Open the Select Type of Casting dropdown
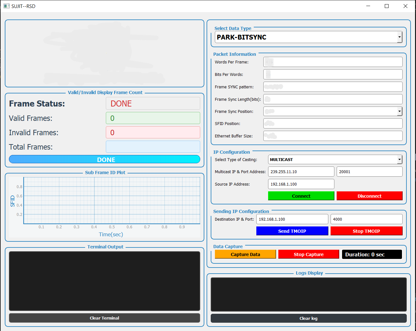416x331 pixels. coord(335,159)
